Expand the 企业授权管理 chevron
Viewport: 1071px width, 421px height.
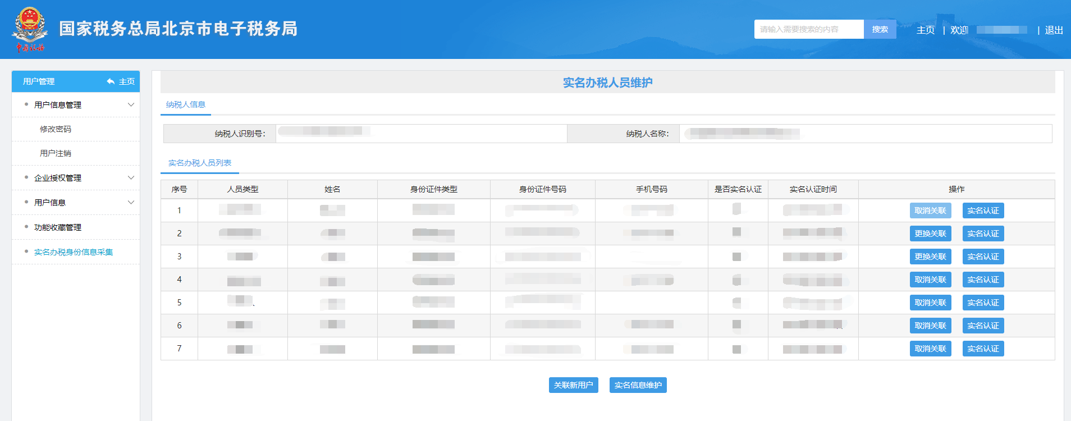pos(131,178)
